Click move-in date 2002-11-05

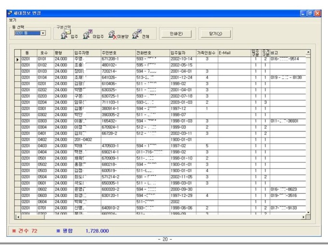point(183,177)
